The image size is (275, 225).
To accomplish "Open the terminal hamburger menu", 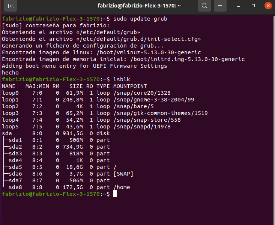I will point(221,6).
